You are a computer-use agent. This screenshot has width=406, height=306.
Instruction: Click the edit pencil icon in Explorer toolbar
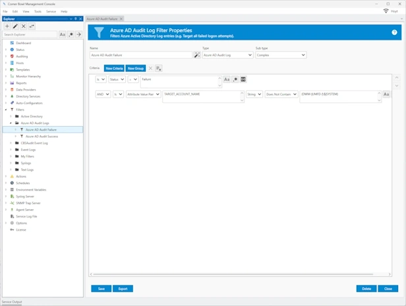pos(15,26)
